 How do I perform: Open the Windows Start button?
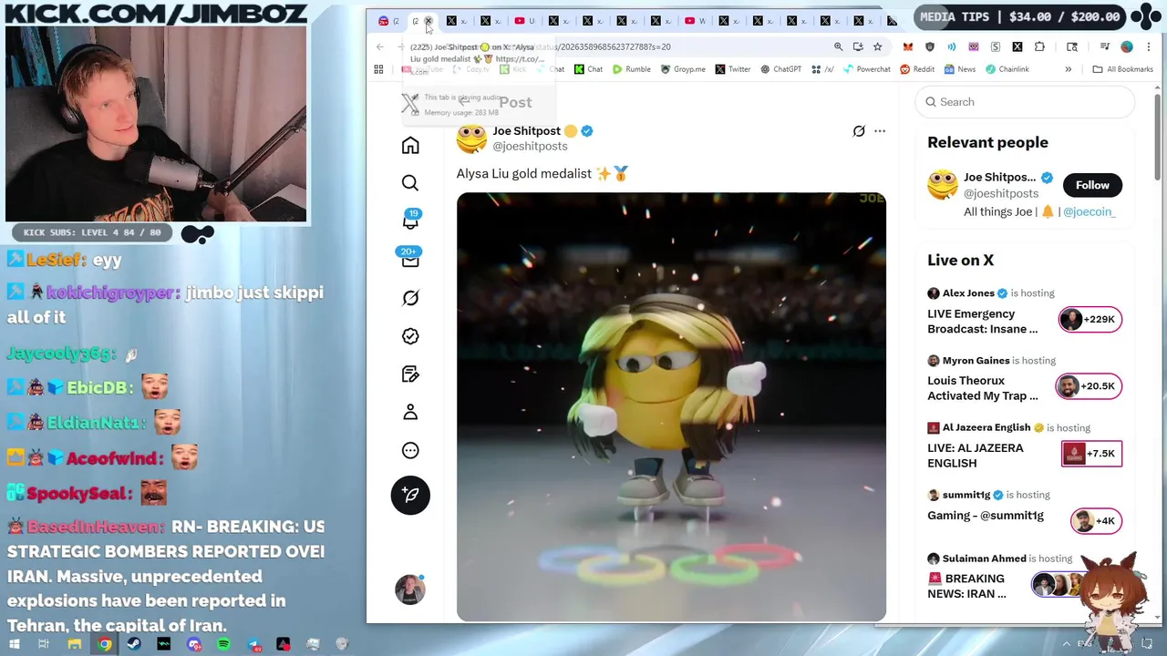click(14, 644)
